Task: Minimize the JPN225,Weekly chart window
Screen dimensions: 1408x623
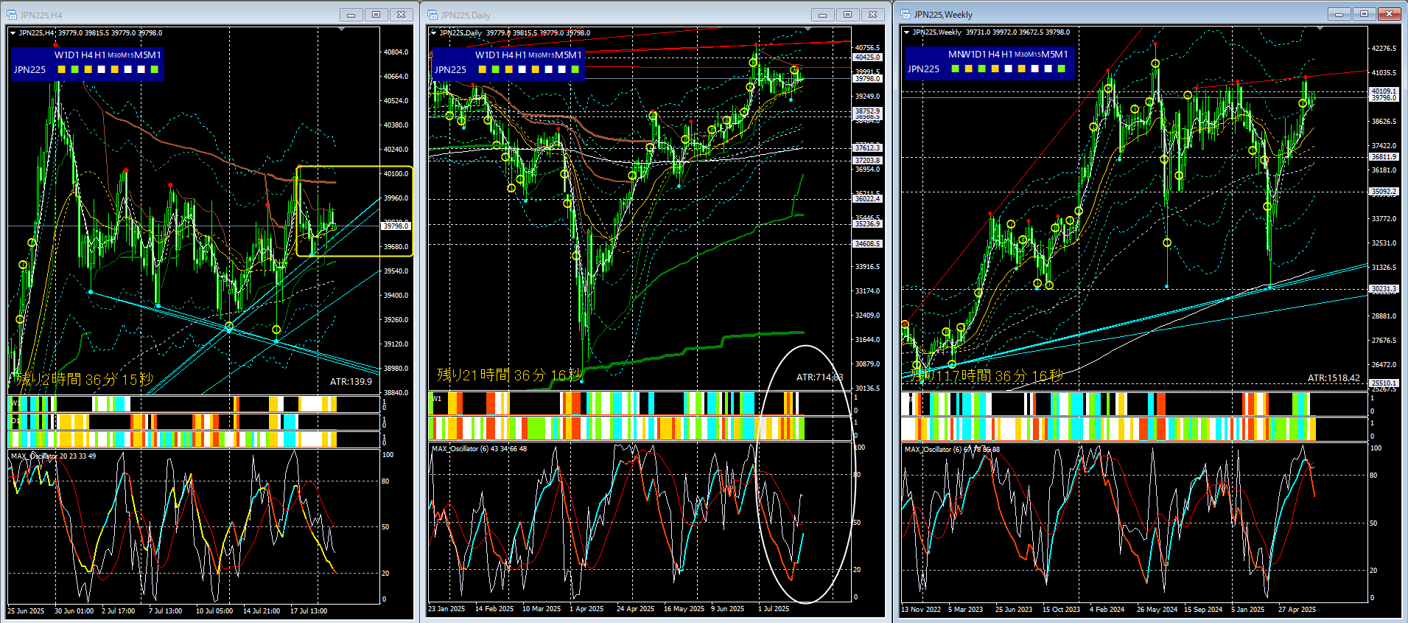Action: [x=1339, y=14]
